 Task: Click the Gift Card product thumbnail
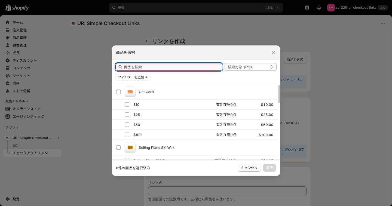[130, 92]
